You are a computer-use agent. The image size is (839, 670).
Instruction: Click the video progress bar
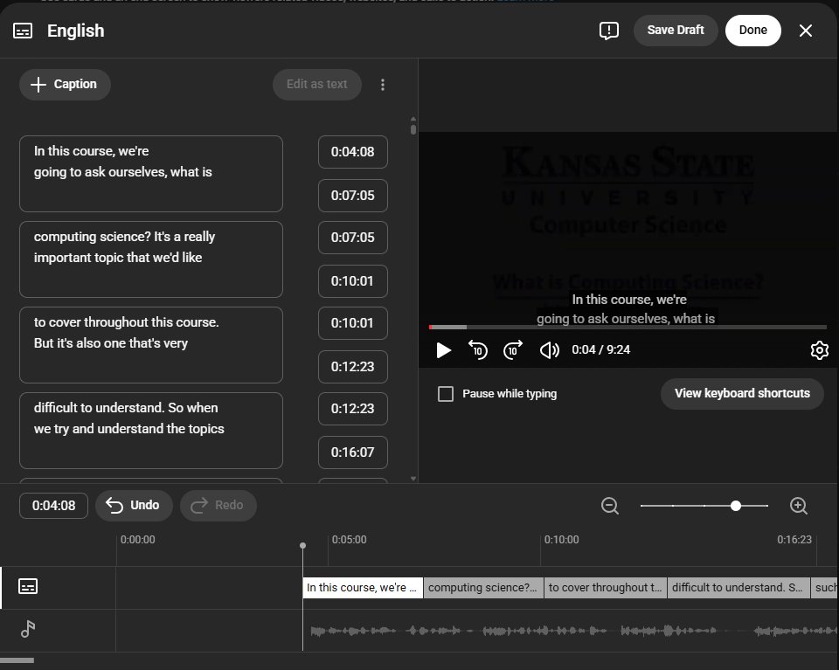pyautogui.click(x=628, y=327)
